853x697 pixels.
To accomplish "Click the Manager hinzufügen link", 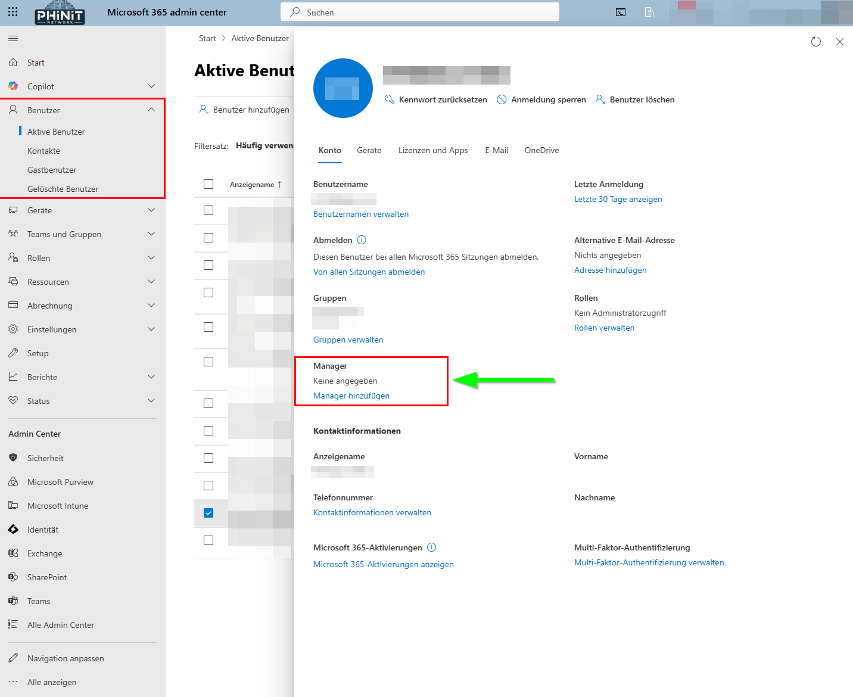I will (x=351, y=396).
